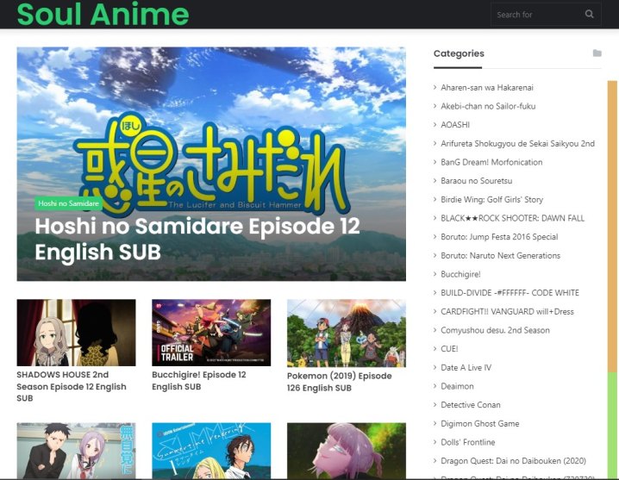This screenshot has width=619, height=480.
Task: Open the Date A Live IV category
Action: point(466,367)
